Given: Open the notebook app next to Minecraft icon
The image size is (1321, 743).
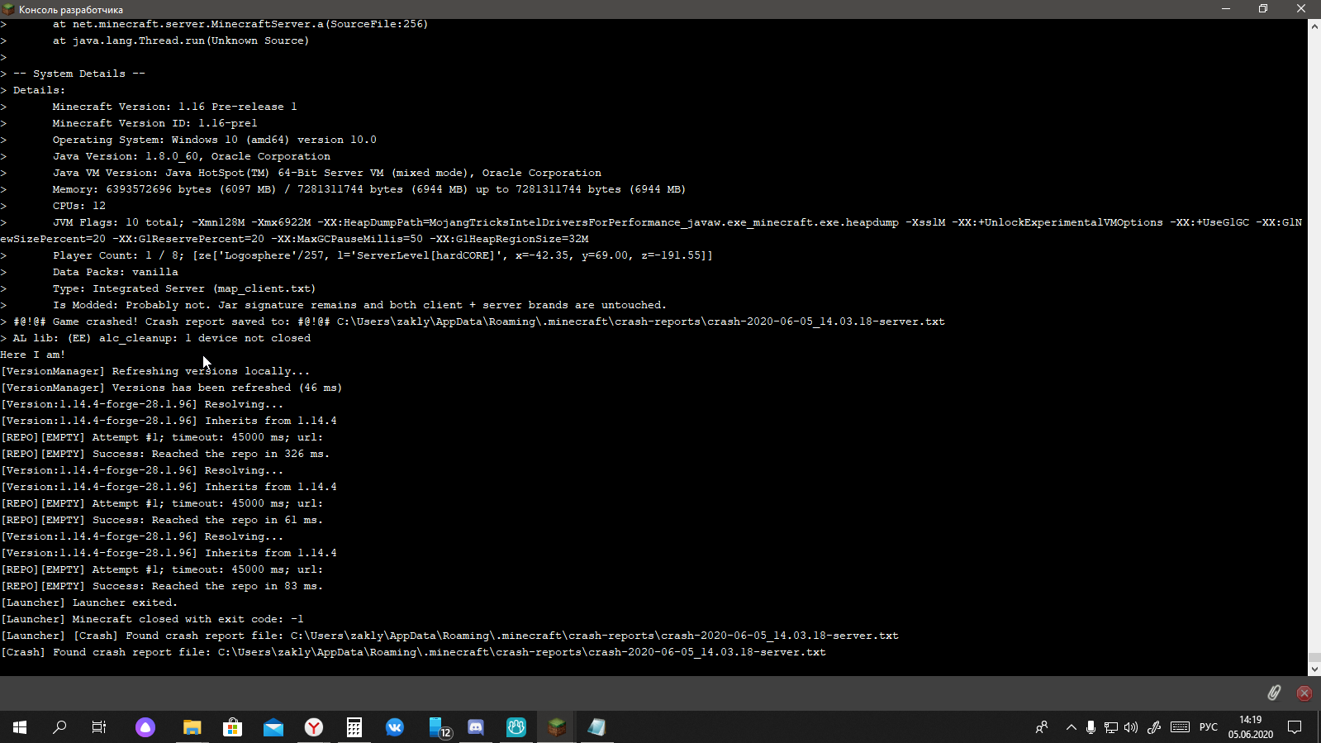Looking at the screenshot, I should click(596, 727).
